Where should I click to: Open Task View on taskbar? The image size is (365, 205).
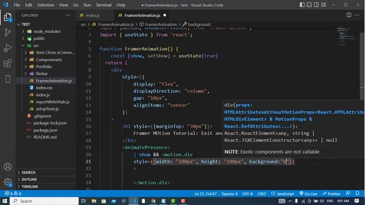pos(83,201)
